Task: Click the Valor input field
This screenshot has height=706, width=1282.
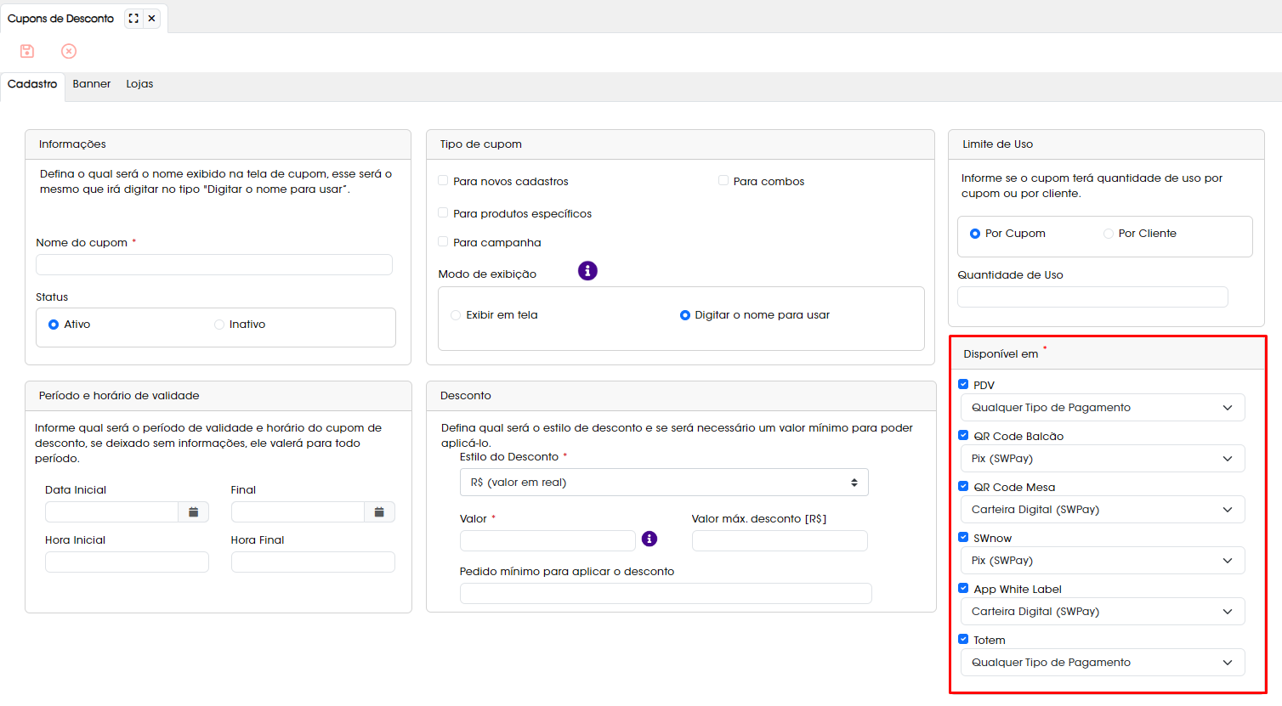Action: (547, 540)
